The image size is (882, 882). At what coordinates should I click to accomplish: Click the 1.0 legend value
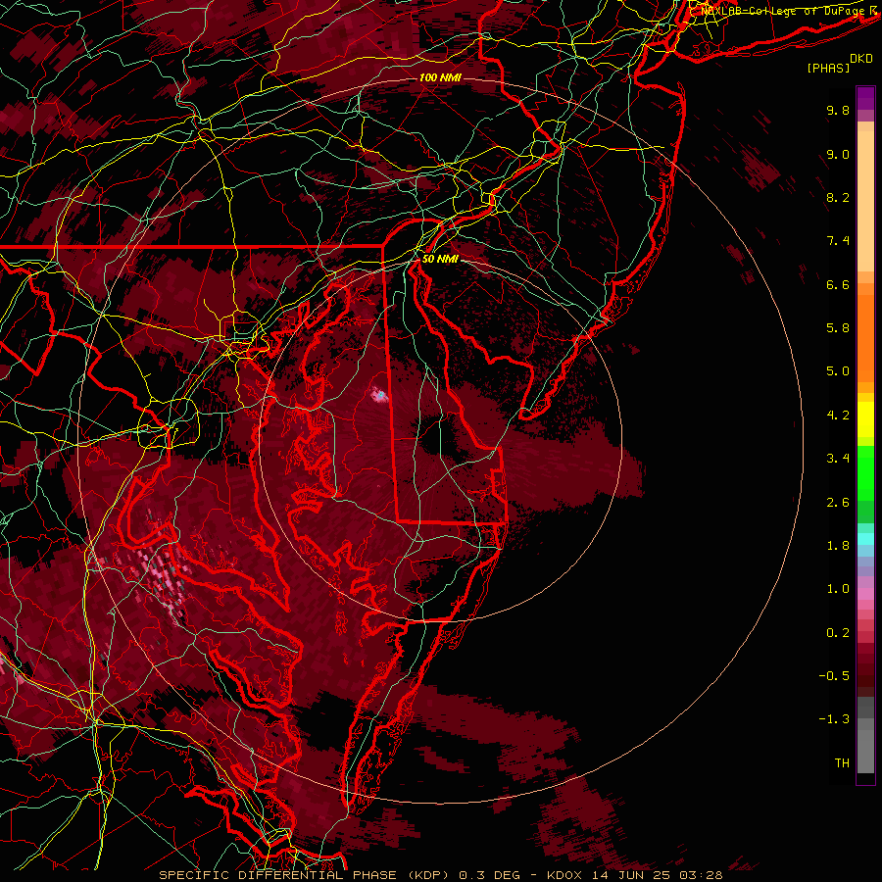[838, 590]
